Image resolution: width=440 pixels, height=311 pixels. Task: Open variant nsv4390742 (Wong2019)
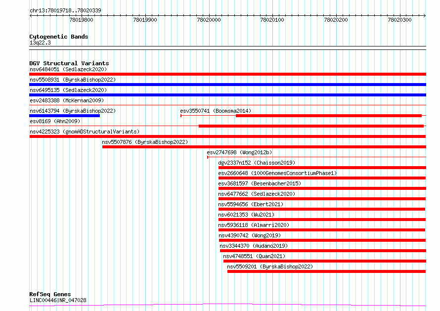[250, 235]
